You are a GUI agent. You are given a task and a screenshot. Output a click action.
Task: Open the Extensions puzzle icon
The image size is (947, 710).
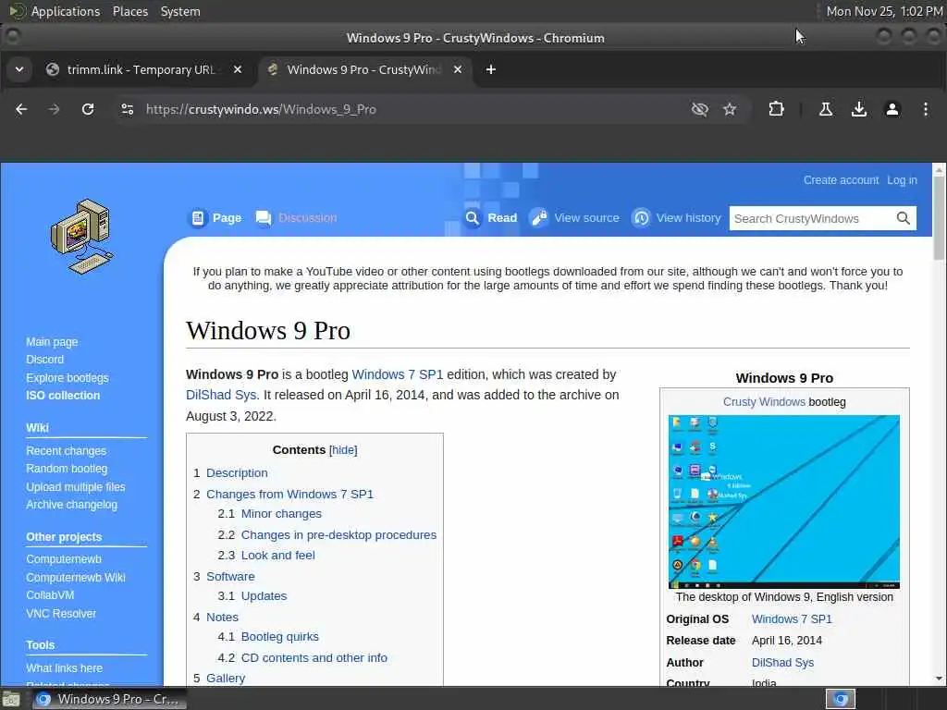click(776, 109)
